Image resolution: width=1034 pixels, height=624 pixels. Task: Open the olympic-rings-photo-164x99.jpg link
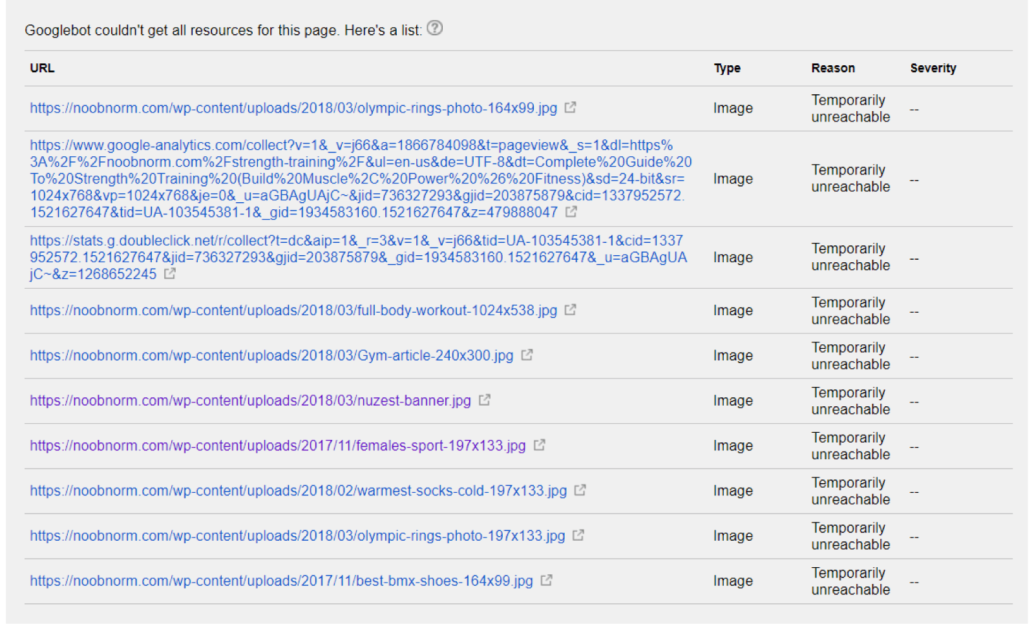click(x=293, y=108)
